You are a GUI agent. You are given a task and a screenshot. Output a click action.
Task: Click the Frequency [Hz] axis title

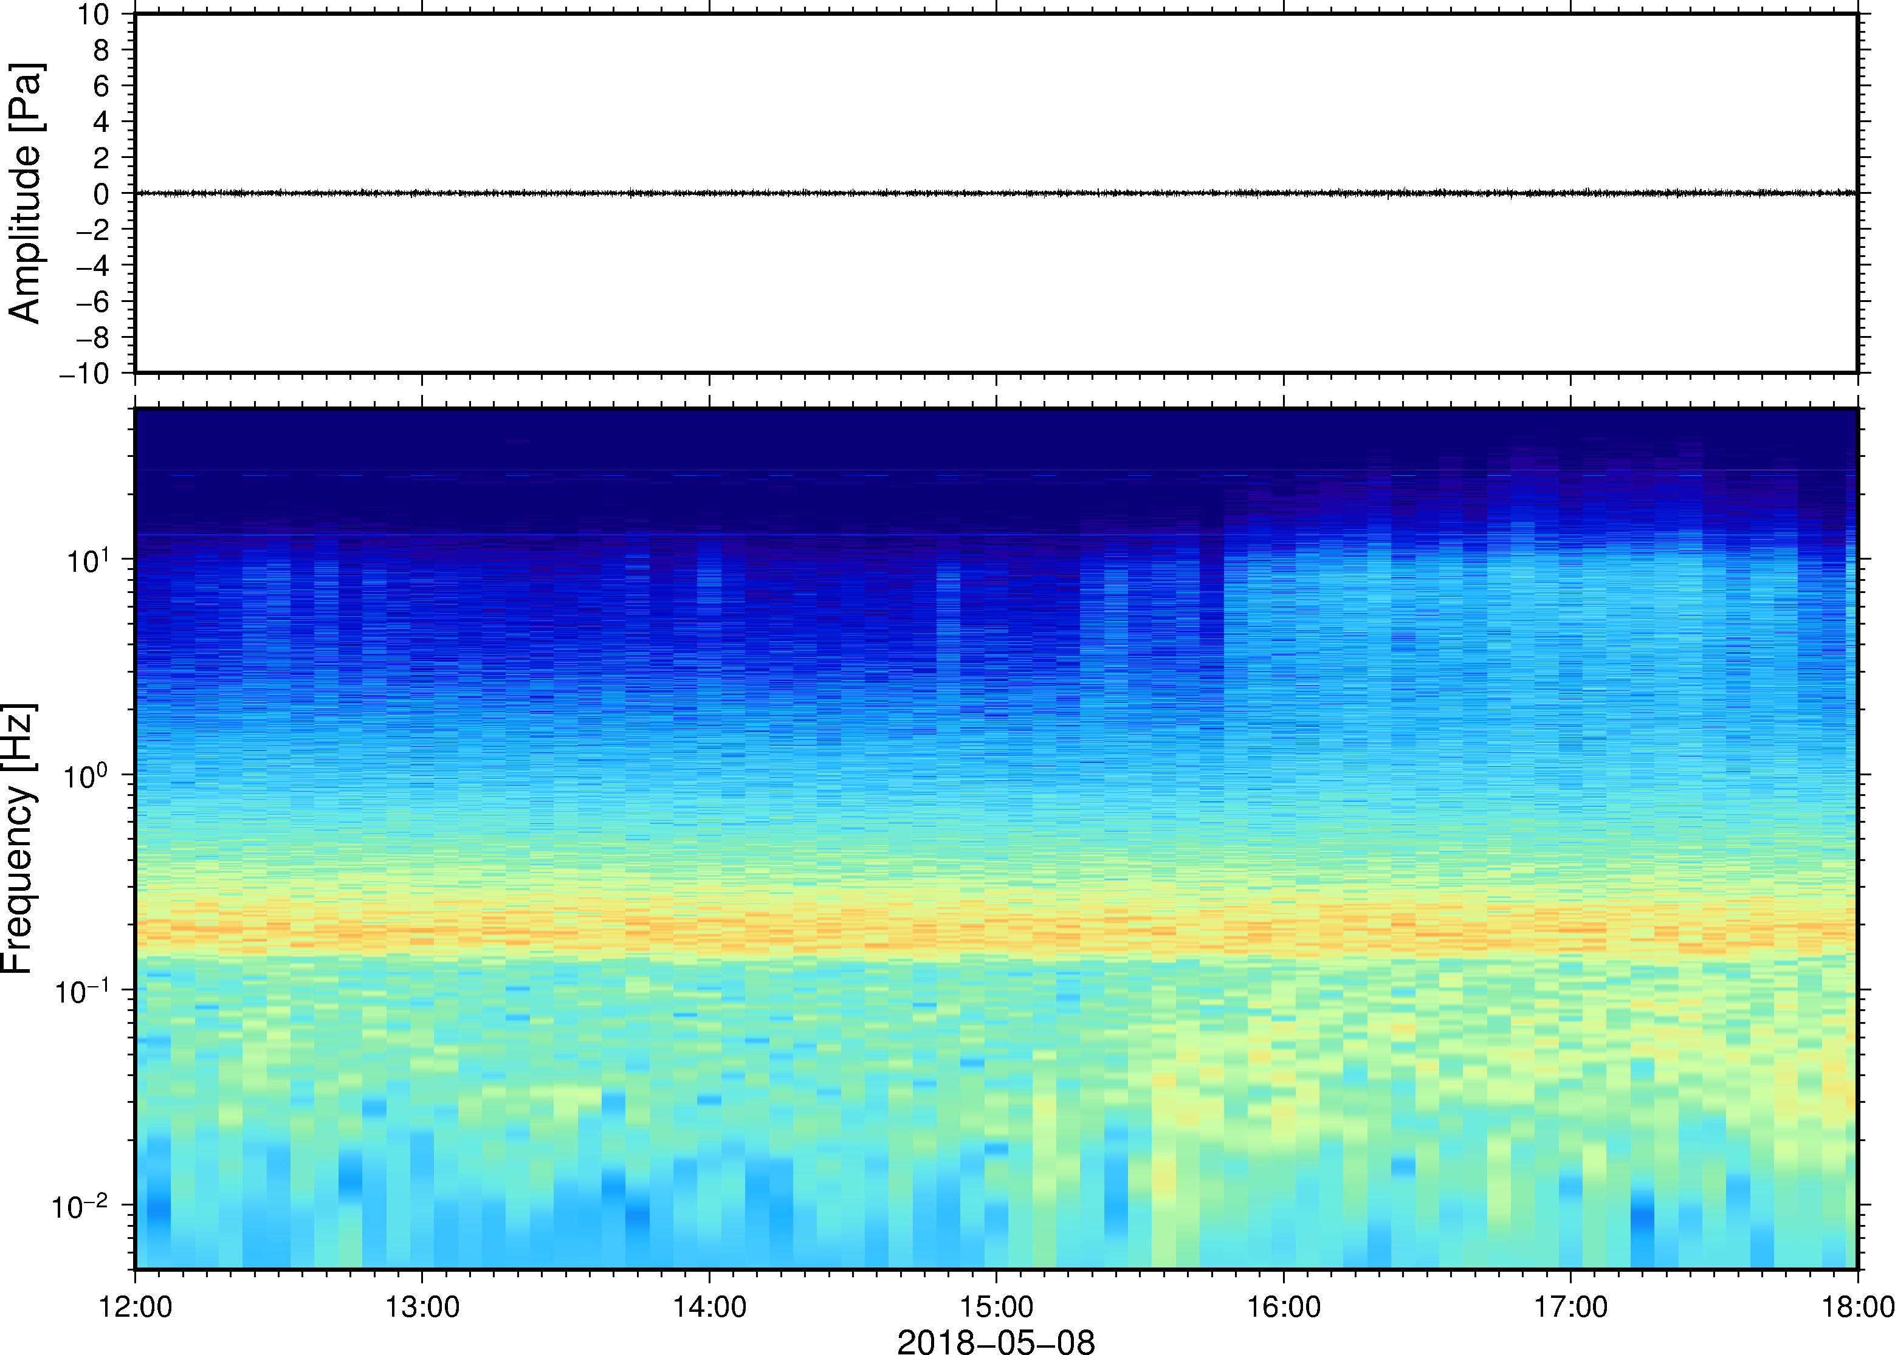coord(18,839)
